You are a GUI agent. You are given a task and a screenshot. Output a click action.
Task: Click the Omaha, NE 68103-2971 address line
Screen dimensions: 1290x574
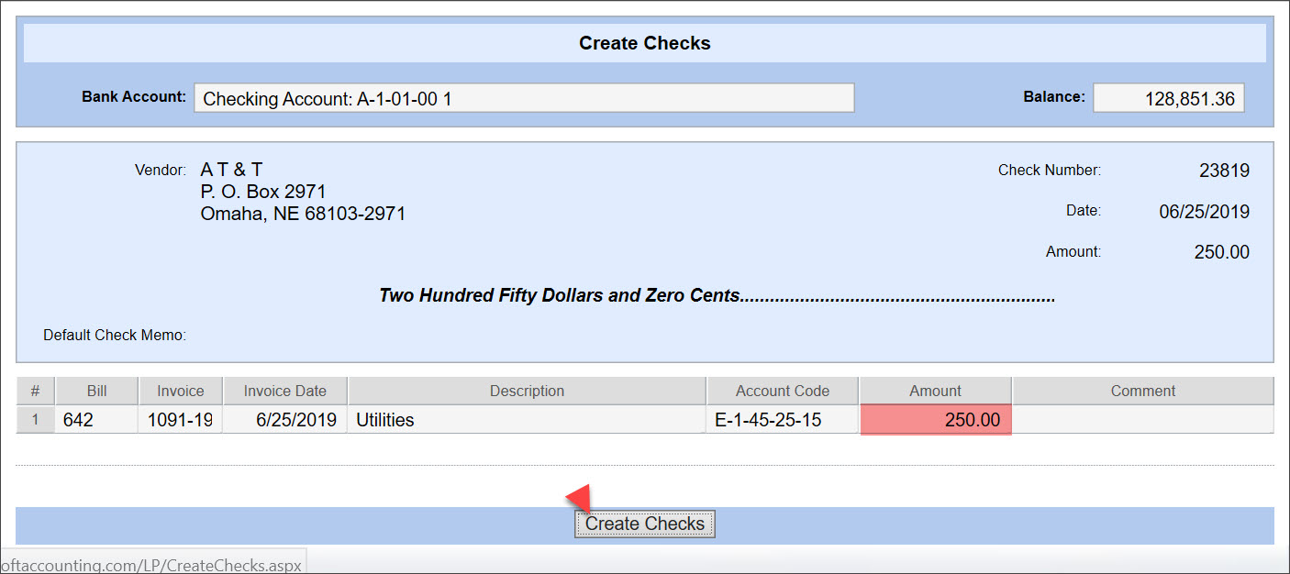[x=303, y=214]
